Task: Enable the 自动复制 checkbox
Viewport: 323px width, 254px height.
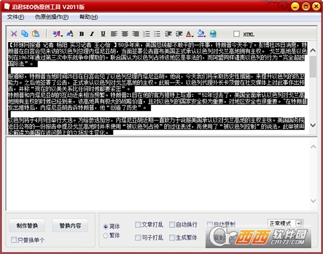Action: (210, 224)
